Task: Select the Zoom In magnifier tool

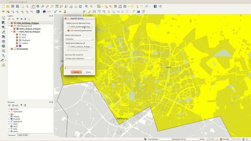Action: [43, 6]
